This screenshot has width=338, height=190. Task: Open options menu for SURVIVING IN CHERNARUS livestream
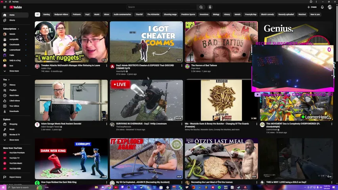coord(181,124)
